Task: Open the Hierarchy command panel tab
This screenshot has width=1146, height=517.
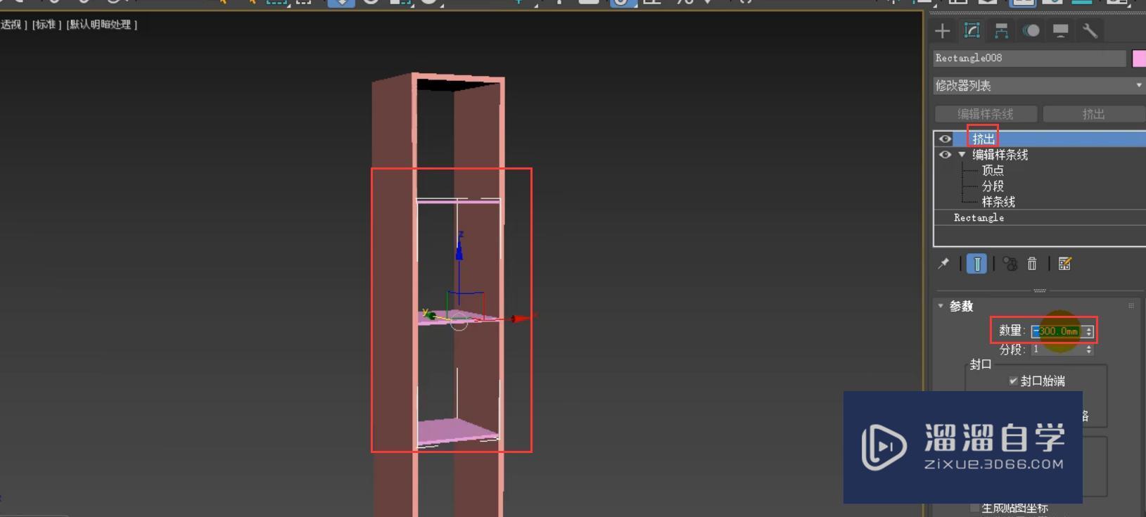Action: 1001,31
